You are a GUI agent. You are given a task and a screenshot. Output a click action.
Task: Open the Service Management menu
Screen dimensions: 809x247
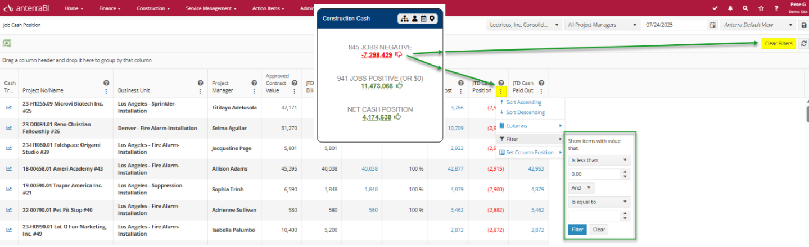click(x=211, y=8)
